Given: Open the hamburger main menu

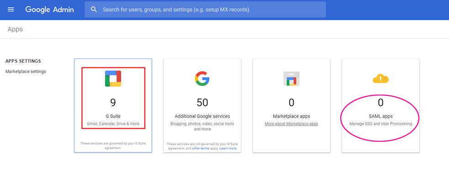Looking at the screenshot, I should [11, 10].
